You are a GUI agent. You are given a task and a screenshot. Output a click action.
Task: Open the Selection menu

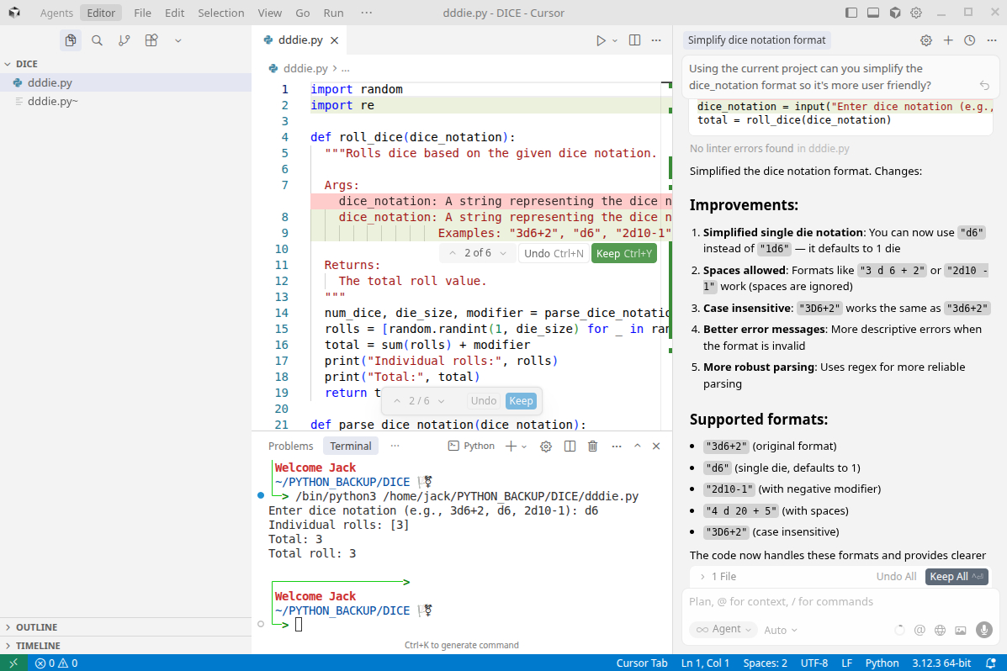220,13
